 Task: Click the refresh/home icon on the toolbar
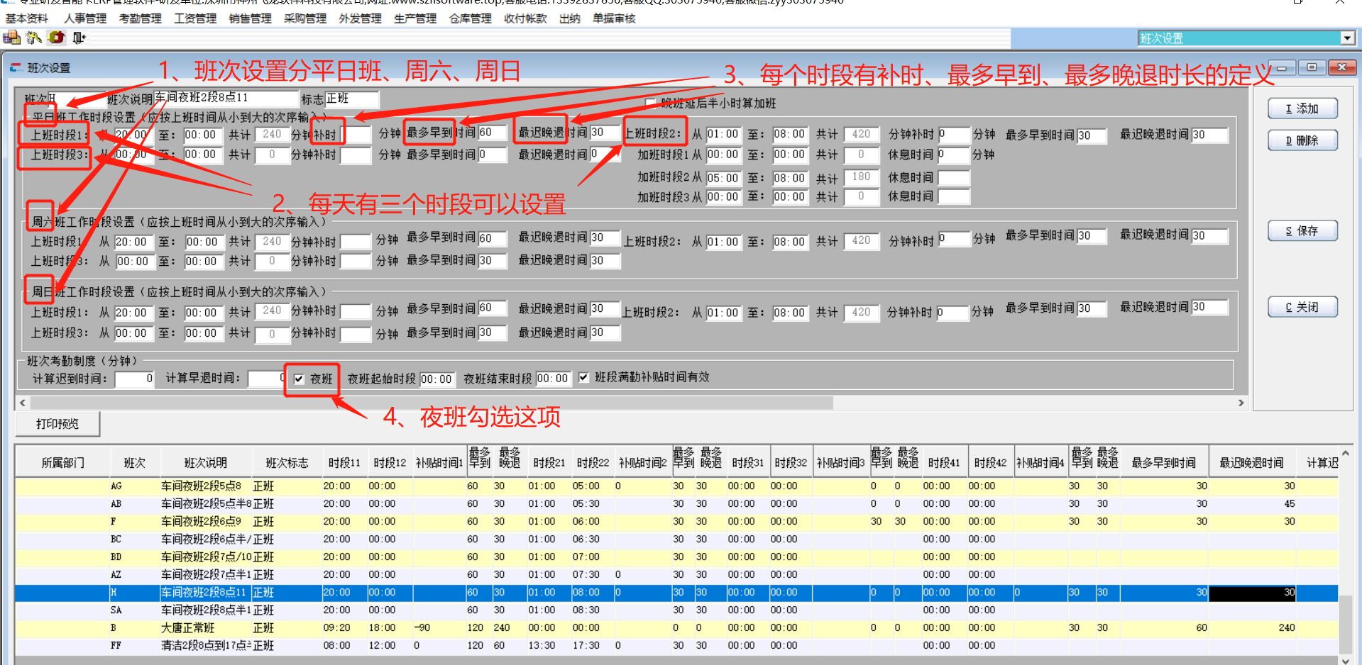tap(55, 38)
